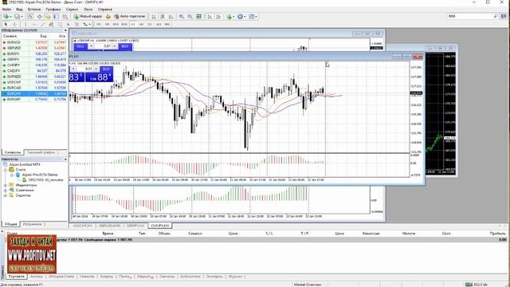Select EURGBP row in Market Watch
This screenshot has height=287, width=510.
point(34,99)
